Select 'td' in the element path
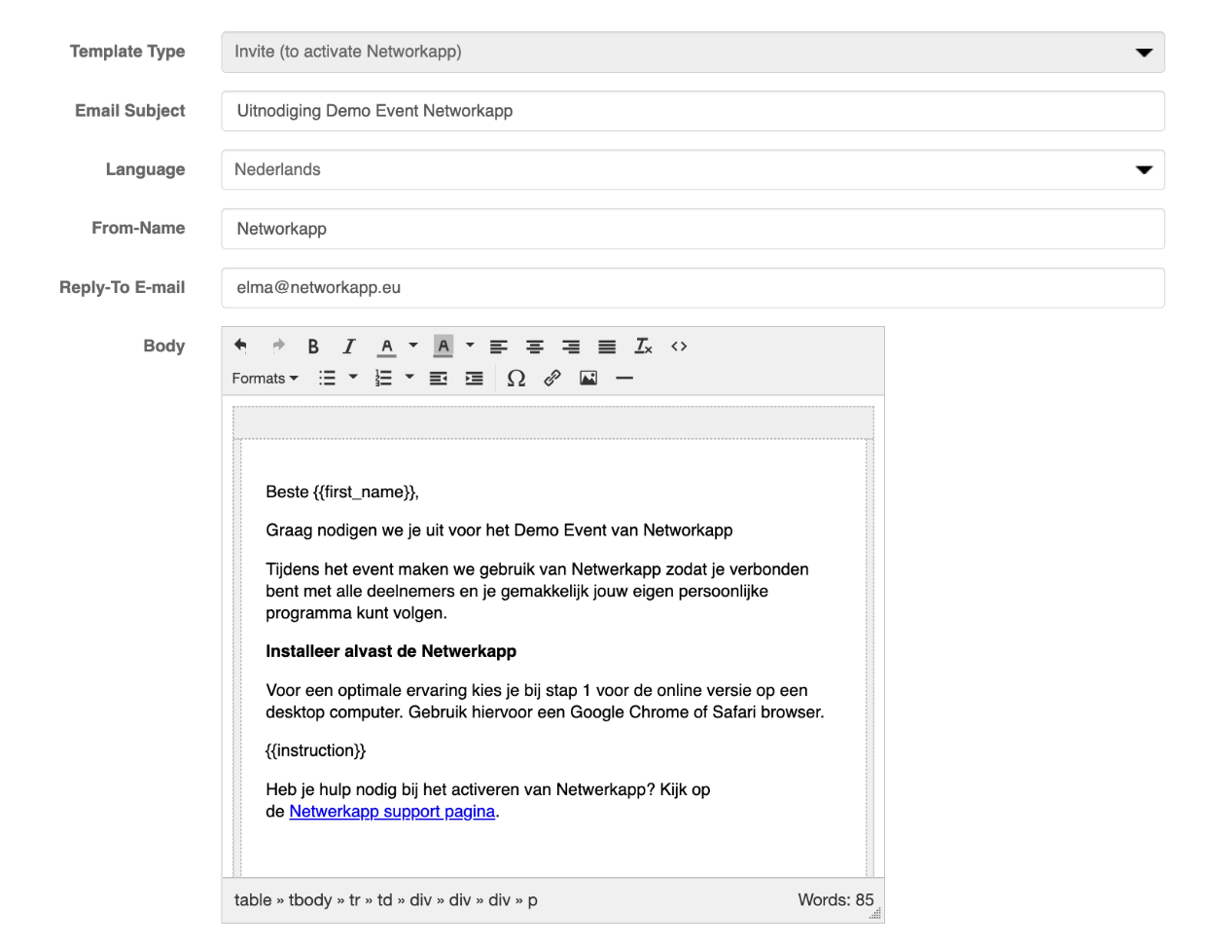Image resolution: width=1208 pixels, height=948 pixels. 385,900
